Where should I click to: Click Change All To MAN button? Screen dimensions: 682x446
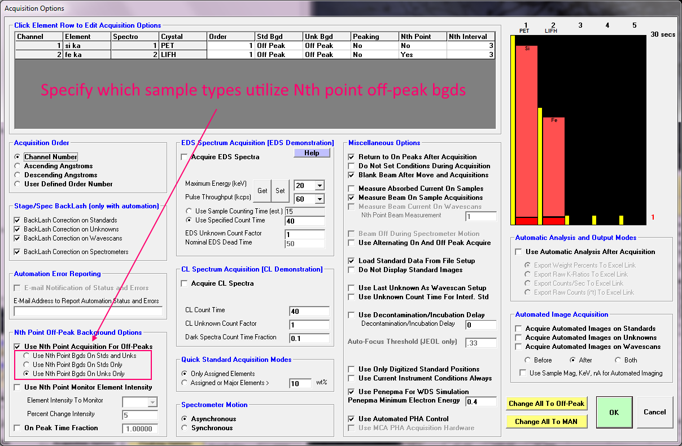click(x=546, y=422)
